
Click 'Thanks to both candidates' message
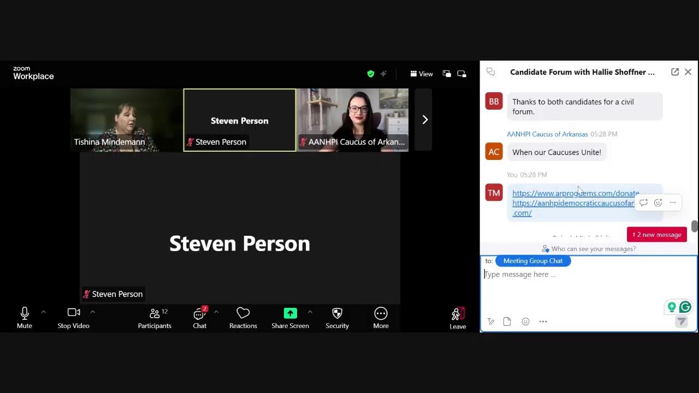[585, 106]
